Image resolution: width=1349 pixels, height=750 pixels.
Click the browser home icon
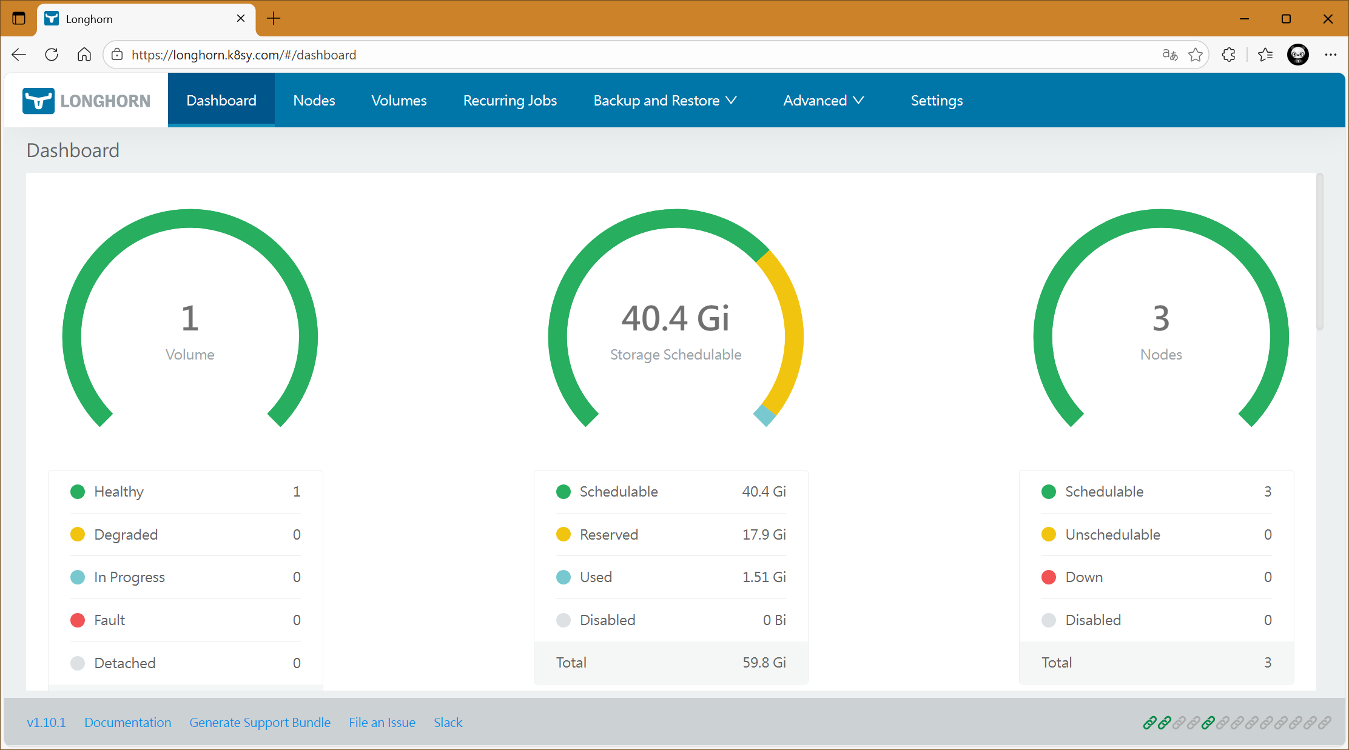point(84,55)
